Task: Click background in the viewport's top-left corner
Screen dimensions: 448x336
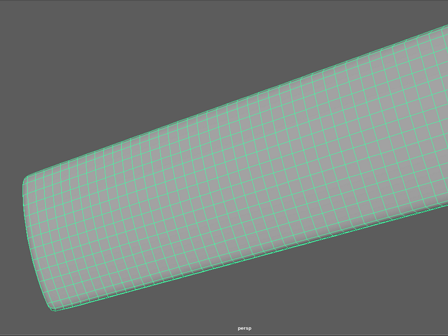Action: click(11, 11)
